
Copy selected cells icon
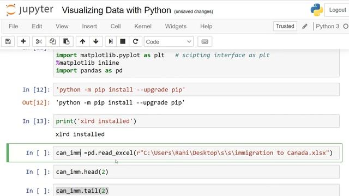coord(53,41)
